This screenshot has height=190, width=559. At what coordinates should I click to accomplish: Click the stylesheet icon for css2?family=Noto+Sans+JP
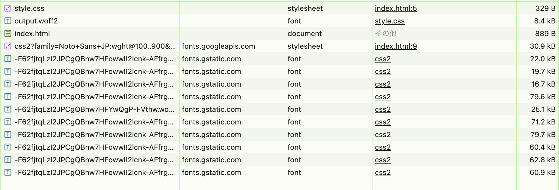pos(8,46)
